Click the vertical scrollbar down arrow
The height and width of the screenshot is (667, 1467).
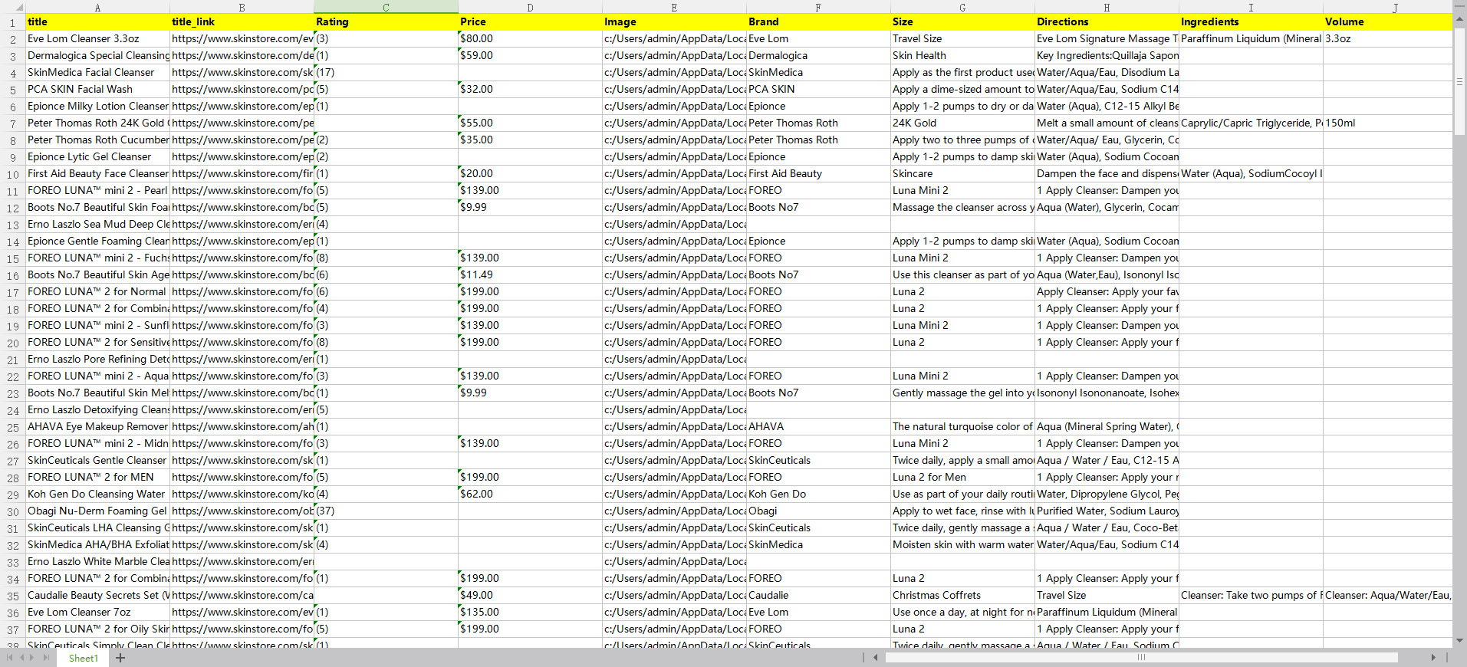coord(1459,641)
